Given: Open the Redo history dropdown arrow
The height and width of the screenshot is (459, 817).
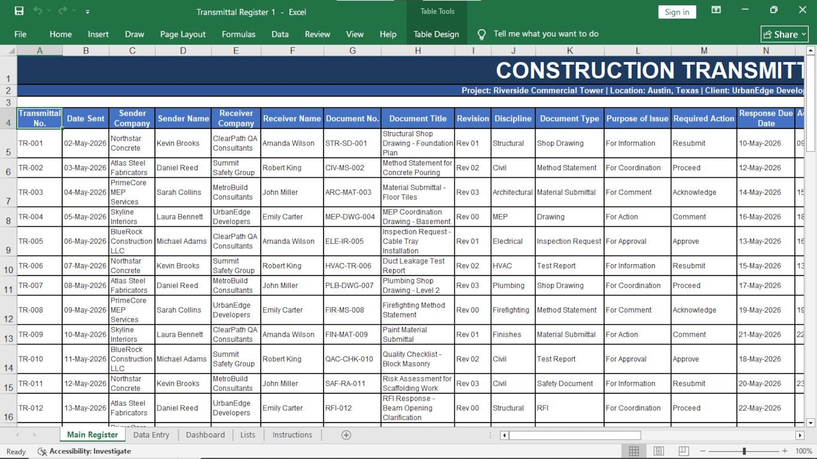Looking at the screenshot, I should tap(74, 11).
